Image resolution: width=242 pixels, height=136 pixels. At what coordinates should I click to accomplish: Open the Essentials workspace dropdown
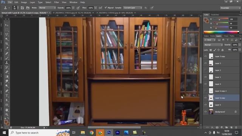pos(230,8)
